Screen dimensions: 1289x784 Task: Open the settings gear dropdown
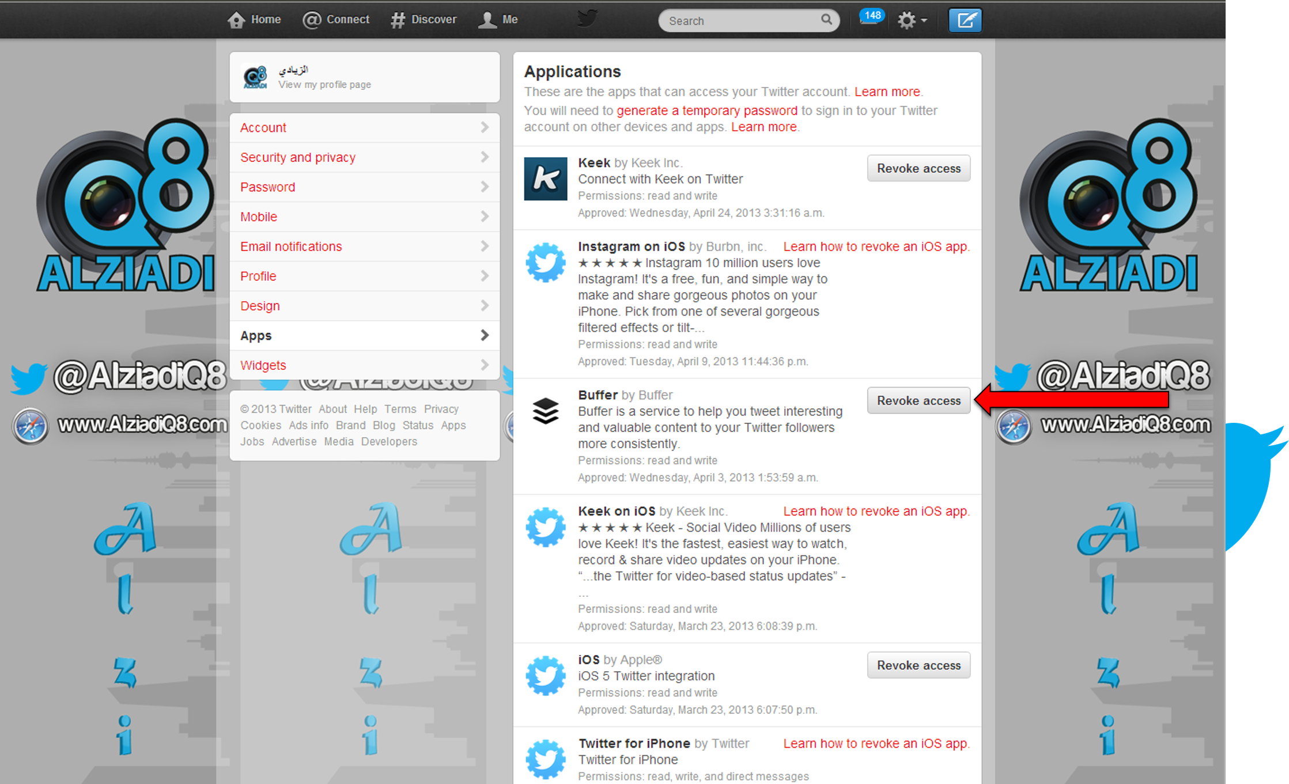[912, 20]
